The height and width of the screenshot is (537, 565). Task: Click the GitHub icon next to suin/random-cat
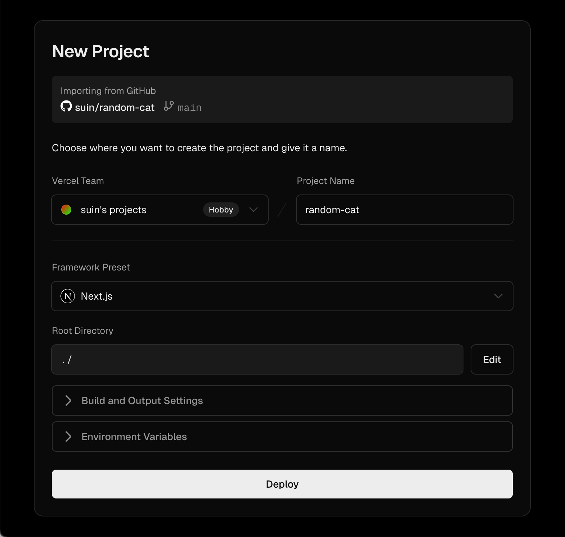tap(66, 107)
